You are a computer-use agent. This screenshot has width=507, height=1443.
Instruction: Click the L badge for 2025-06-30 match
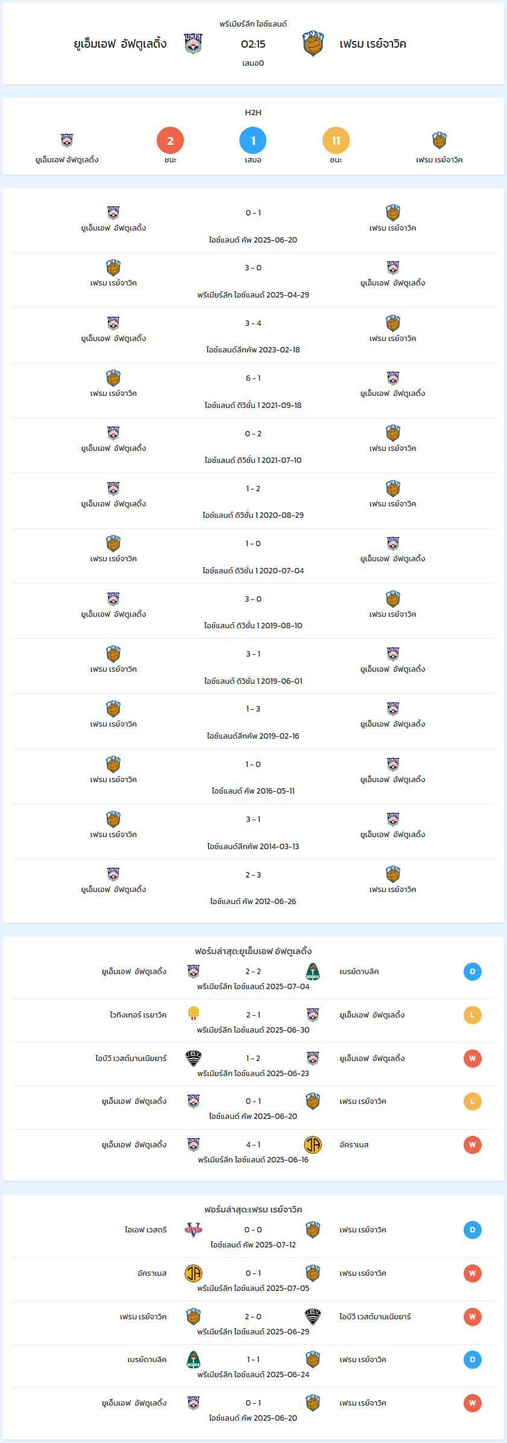(x=473, y=1015)
